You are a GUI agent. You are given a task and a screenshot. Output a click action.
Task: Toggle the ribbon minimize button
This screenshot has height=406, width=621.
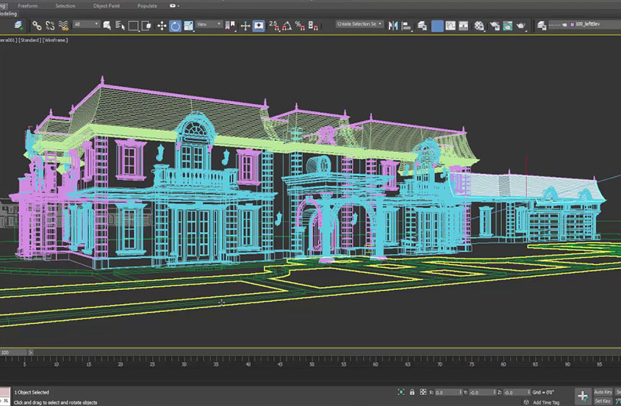pyautogui.click(x=174, y=6)
